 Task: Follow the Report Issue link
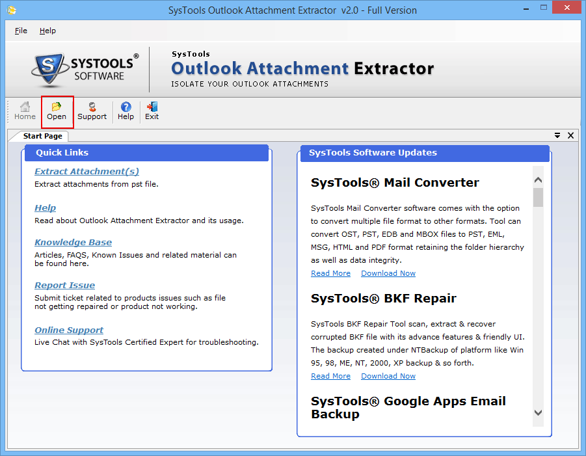tap(64, 286)
